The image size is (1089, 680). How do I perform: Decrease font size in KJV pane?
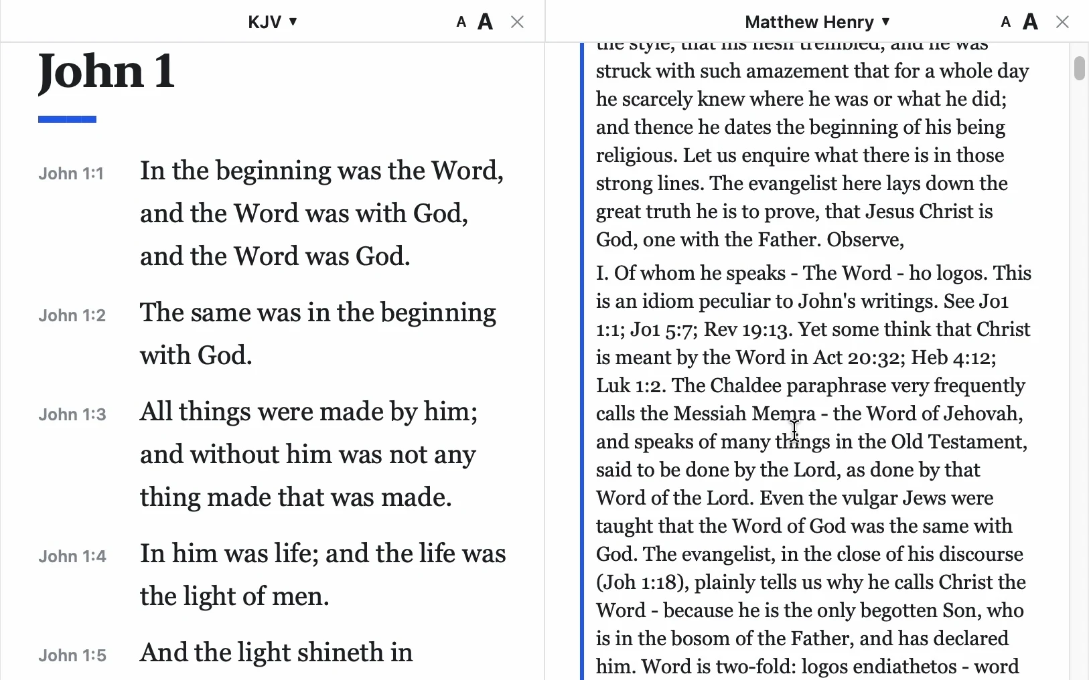pyautogui.click(x=461, y=23)
